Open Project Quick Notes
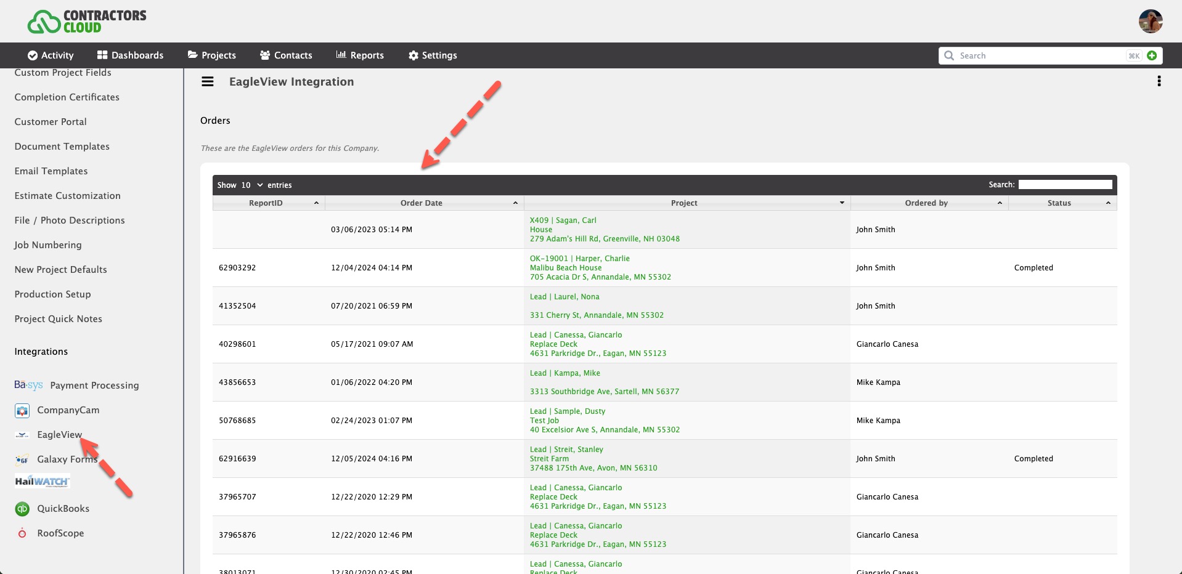Screen dimensions: 1182x574 pos(59,319)
